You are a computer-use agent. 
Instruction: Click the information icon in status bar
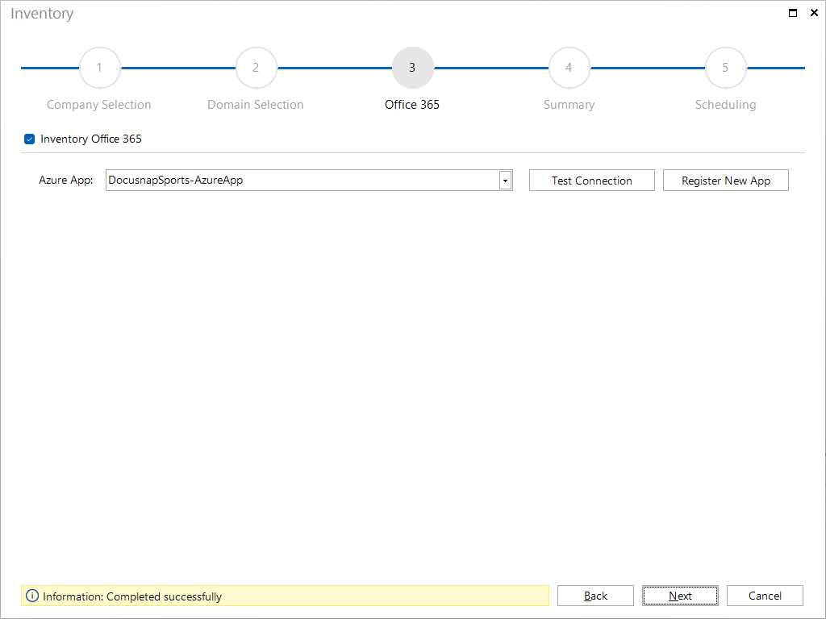tap(32, 596)
